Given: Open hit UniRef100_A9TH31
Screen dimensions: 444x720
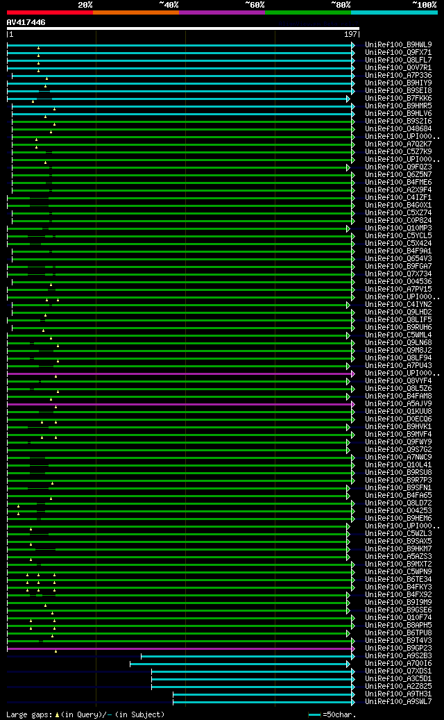Looking at the screenshot, I should 398,694.
